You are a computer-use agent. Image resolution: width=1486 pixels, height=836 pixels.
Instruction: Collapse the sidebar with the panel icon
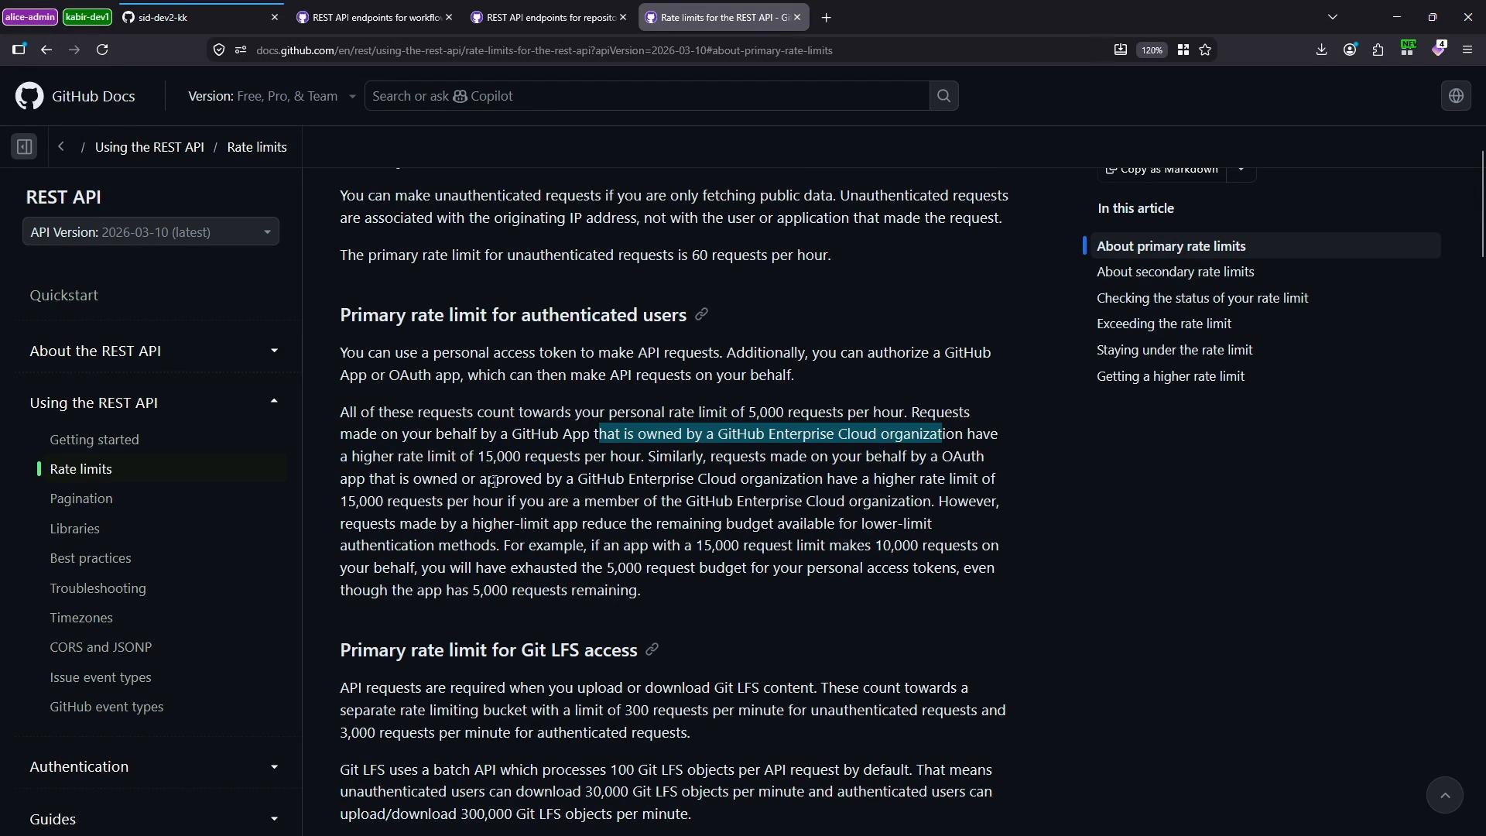click(x=24, y=147)
